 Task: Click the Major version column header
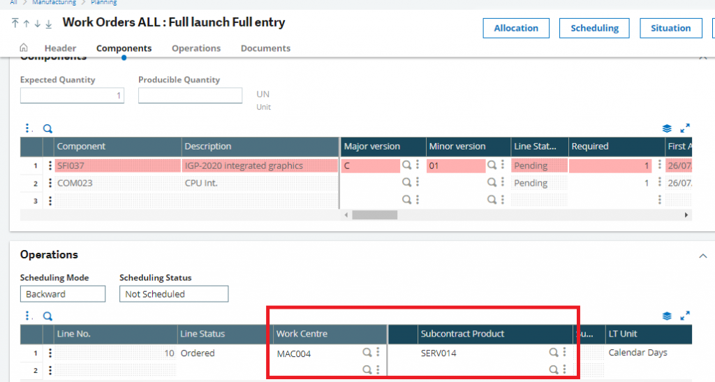(x=383, y=147)
